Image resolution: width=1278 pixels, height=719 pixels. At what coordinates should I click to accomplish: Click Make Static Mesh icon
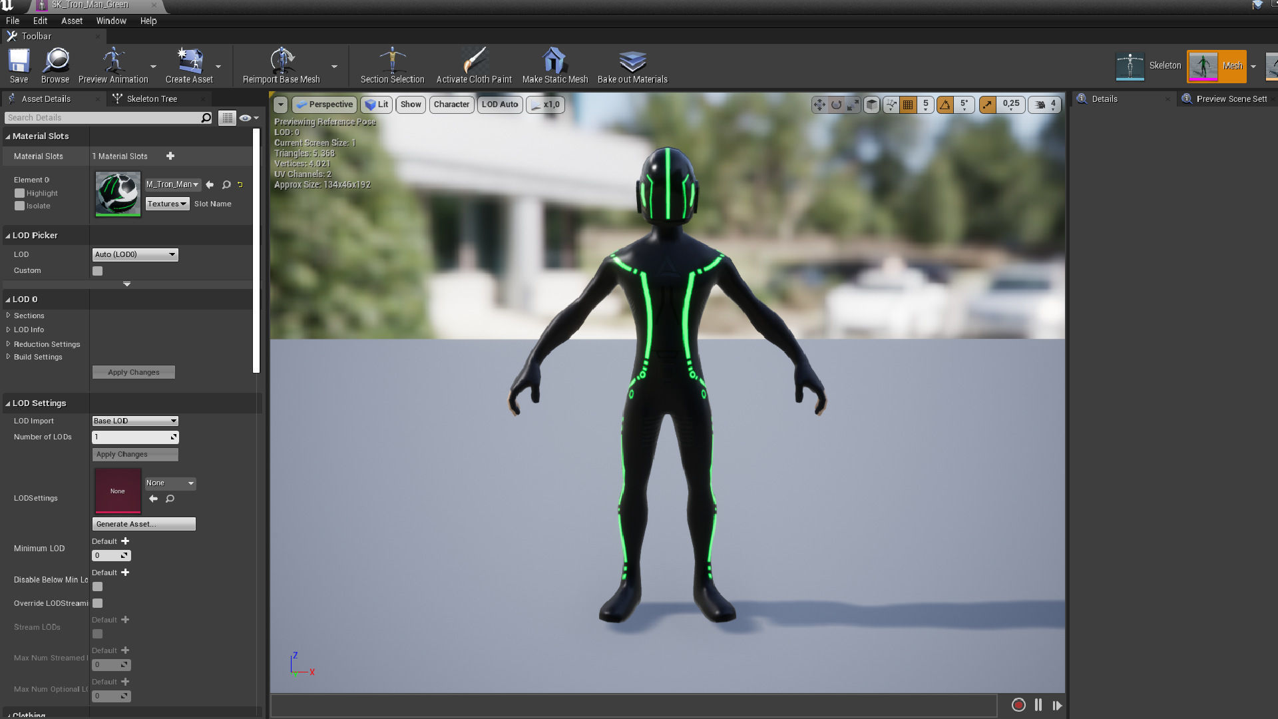click(x=554, y=61)
